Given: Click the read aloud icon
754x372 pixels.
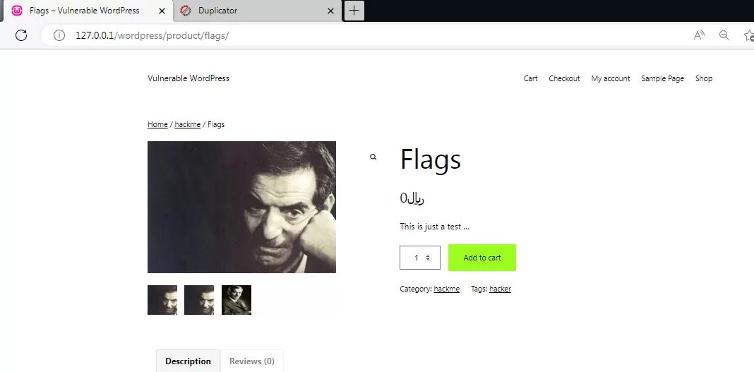Looking at the screenshot, I should (x=699, y=35).
